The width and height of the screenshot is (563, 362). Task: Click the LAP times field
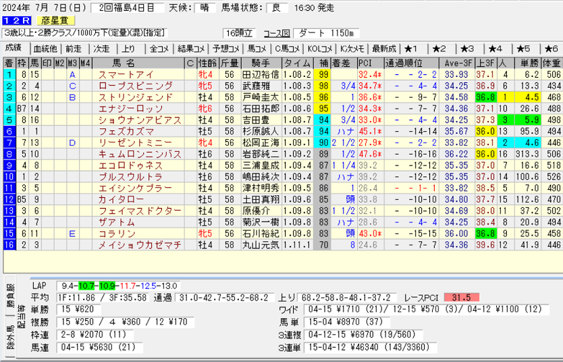117,286
